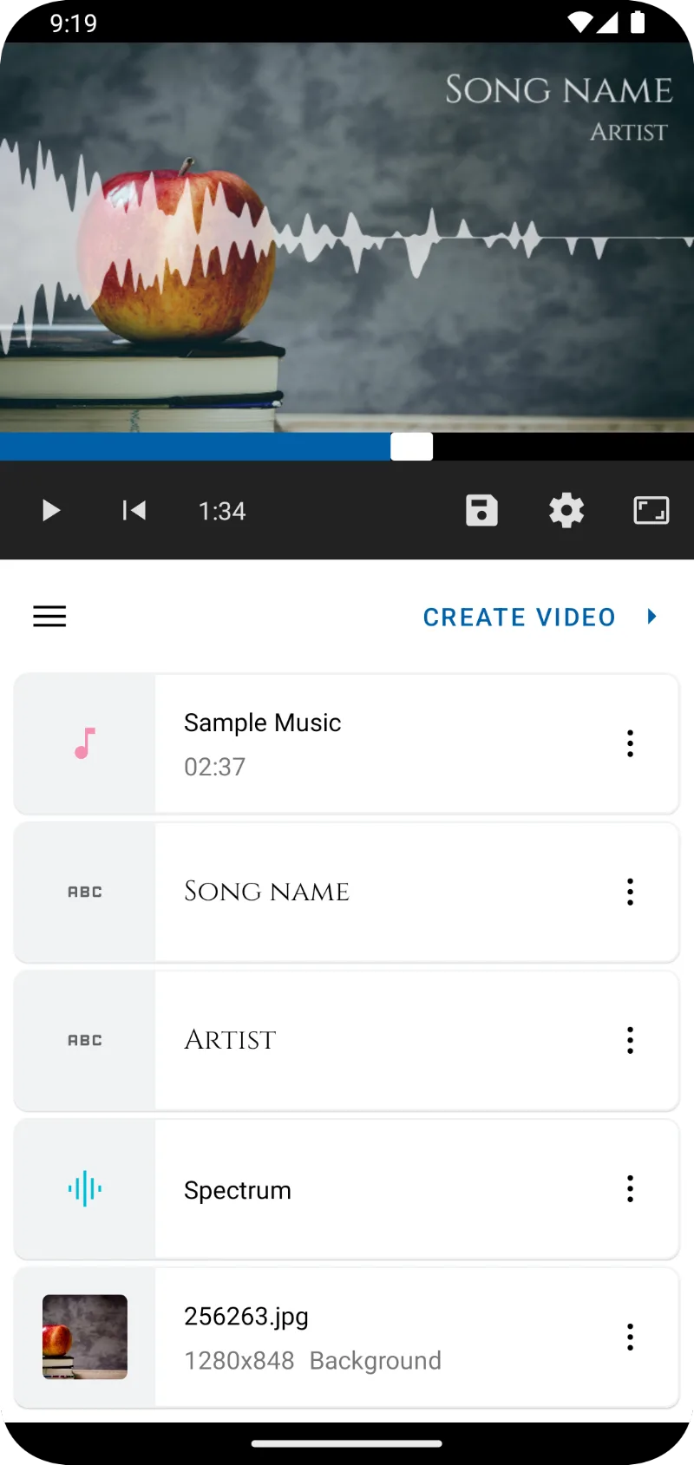Open options for Song Name layer
The image size is (694, 1465).
click(x=631, y=892)
